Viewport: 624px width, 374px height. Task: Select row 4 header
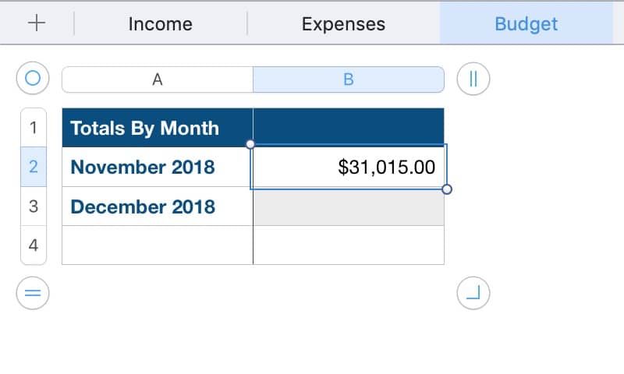tap(33, 245)
